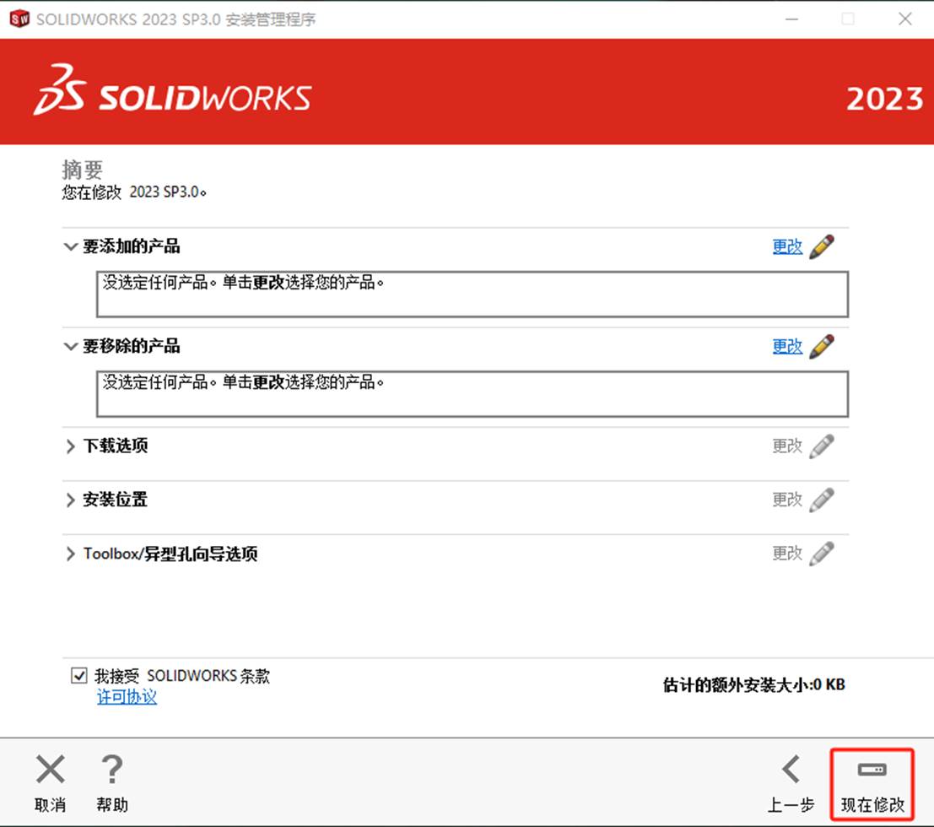
Task: Click the 2023 year label in banner
Action: tap(885, 99)
